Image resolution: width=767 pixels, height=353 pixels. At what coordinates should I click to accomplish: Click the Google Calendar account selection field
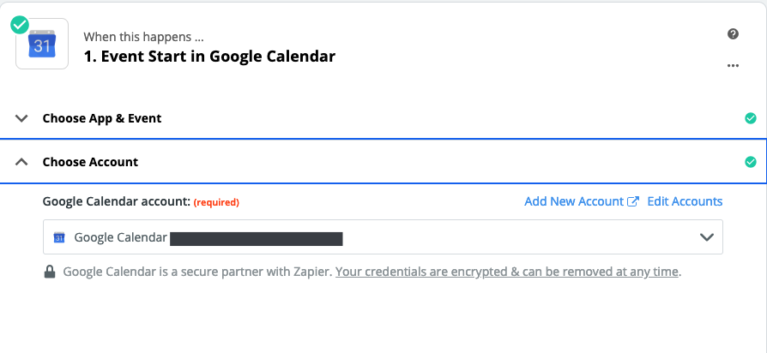pos(383,236)
